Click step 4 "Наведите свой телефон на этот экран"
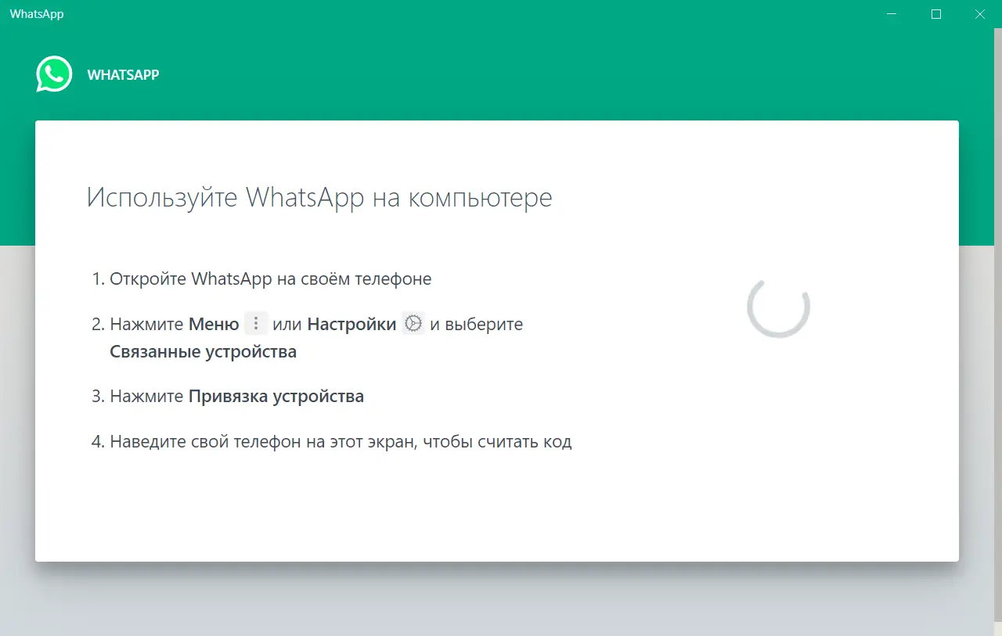 point(341,442)
